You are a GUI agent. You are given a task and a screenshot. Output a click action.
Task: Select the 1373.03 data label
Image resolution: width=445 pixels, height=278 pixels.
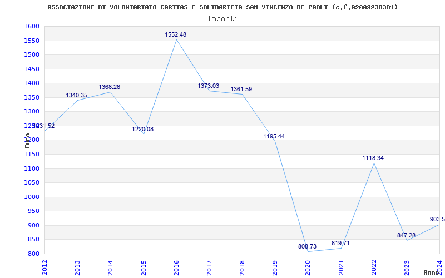pyautogui.click(x=208, y=86)
